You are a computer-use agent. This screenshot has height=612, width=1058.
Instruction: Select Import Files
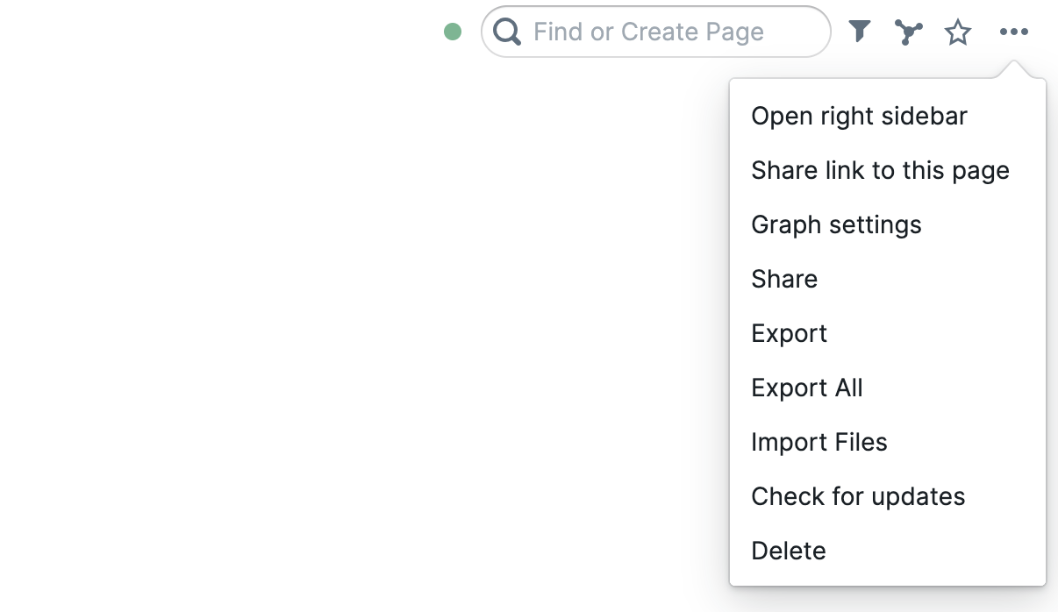click(819, 442)
